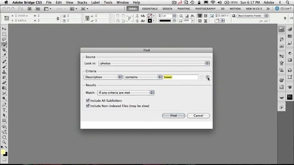Toggle Include All Subfolders checkbox
294x165 pixels.
tap(88, 100)
